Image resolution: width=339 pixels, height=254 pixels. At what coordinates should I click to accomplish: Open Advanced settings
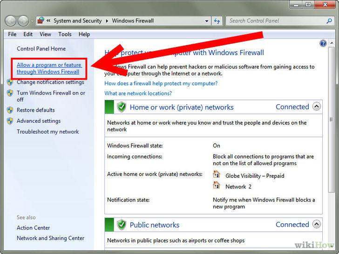coord(39,121)
